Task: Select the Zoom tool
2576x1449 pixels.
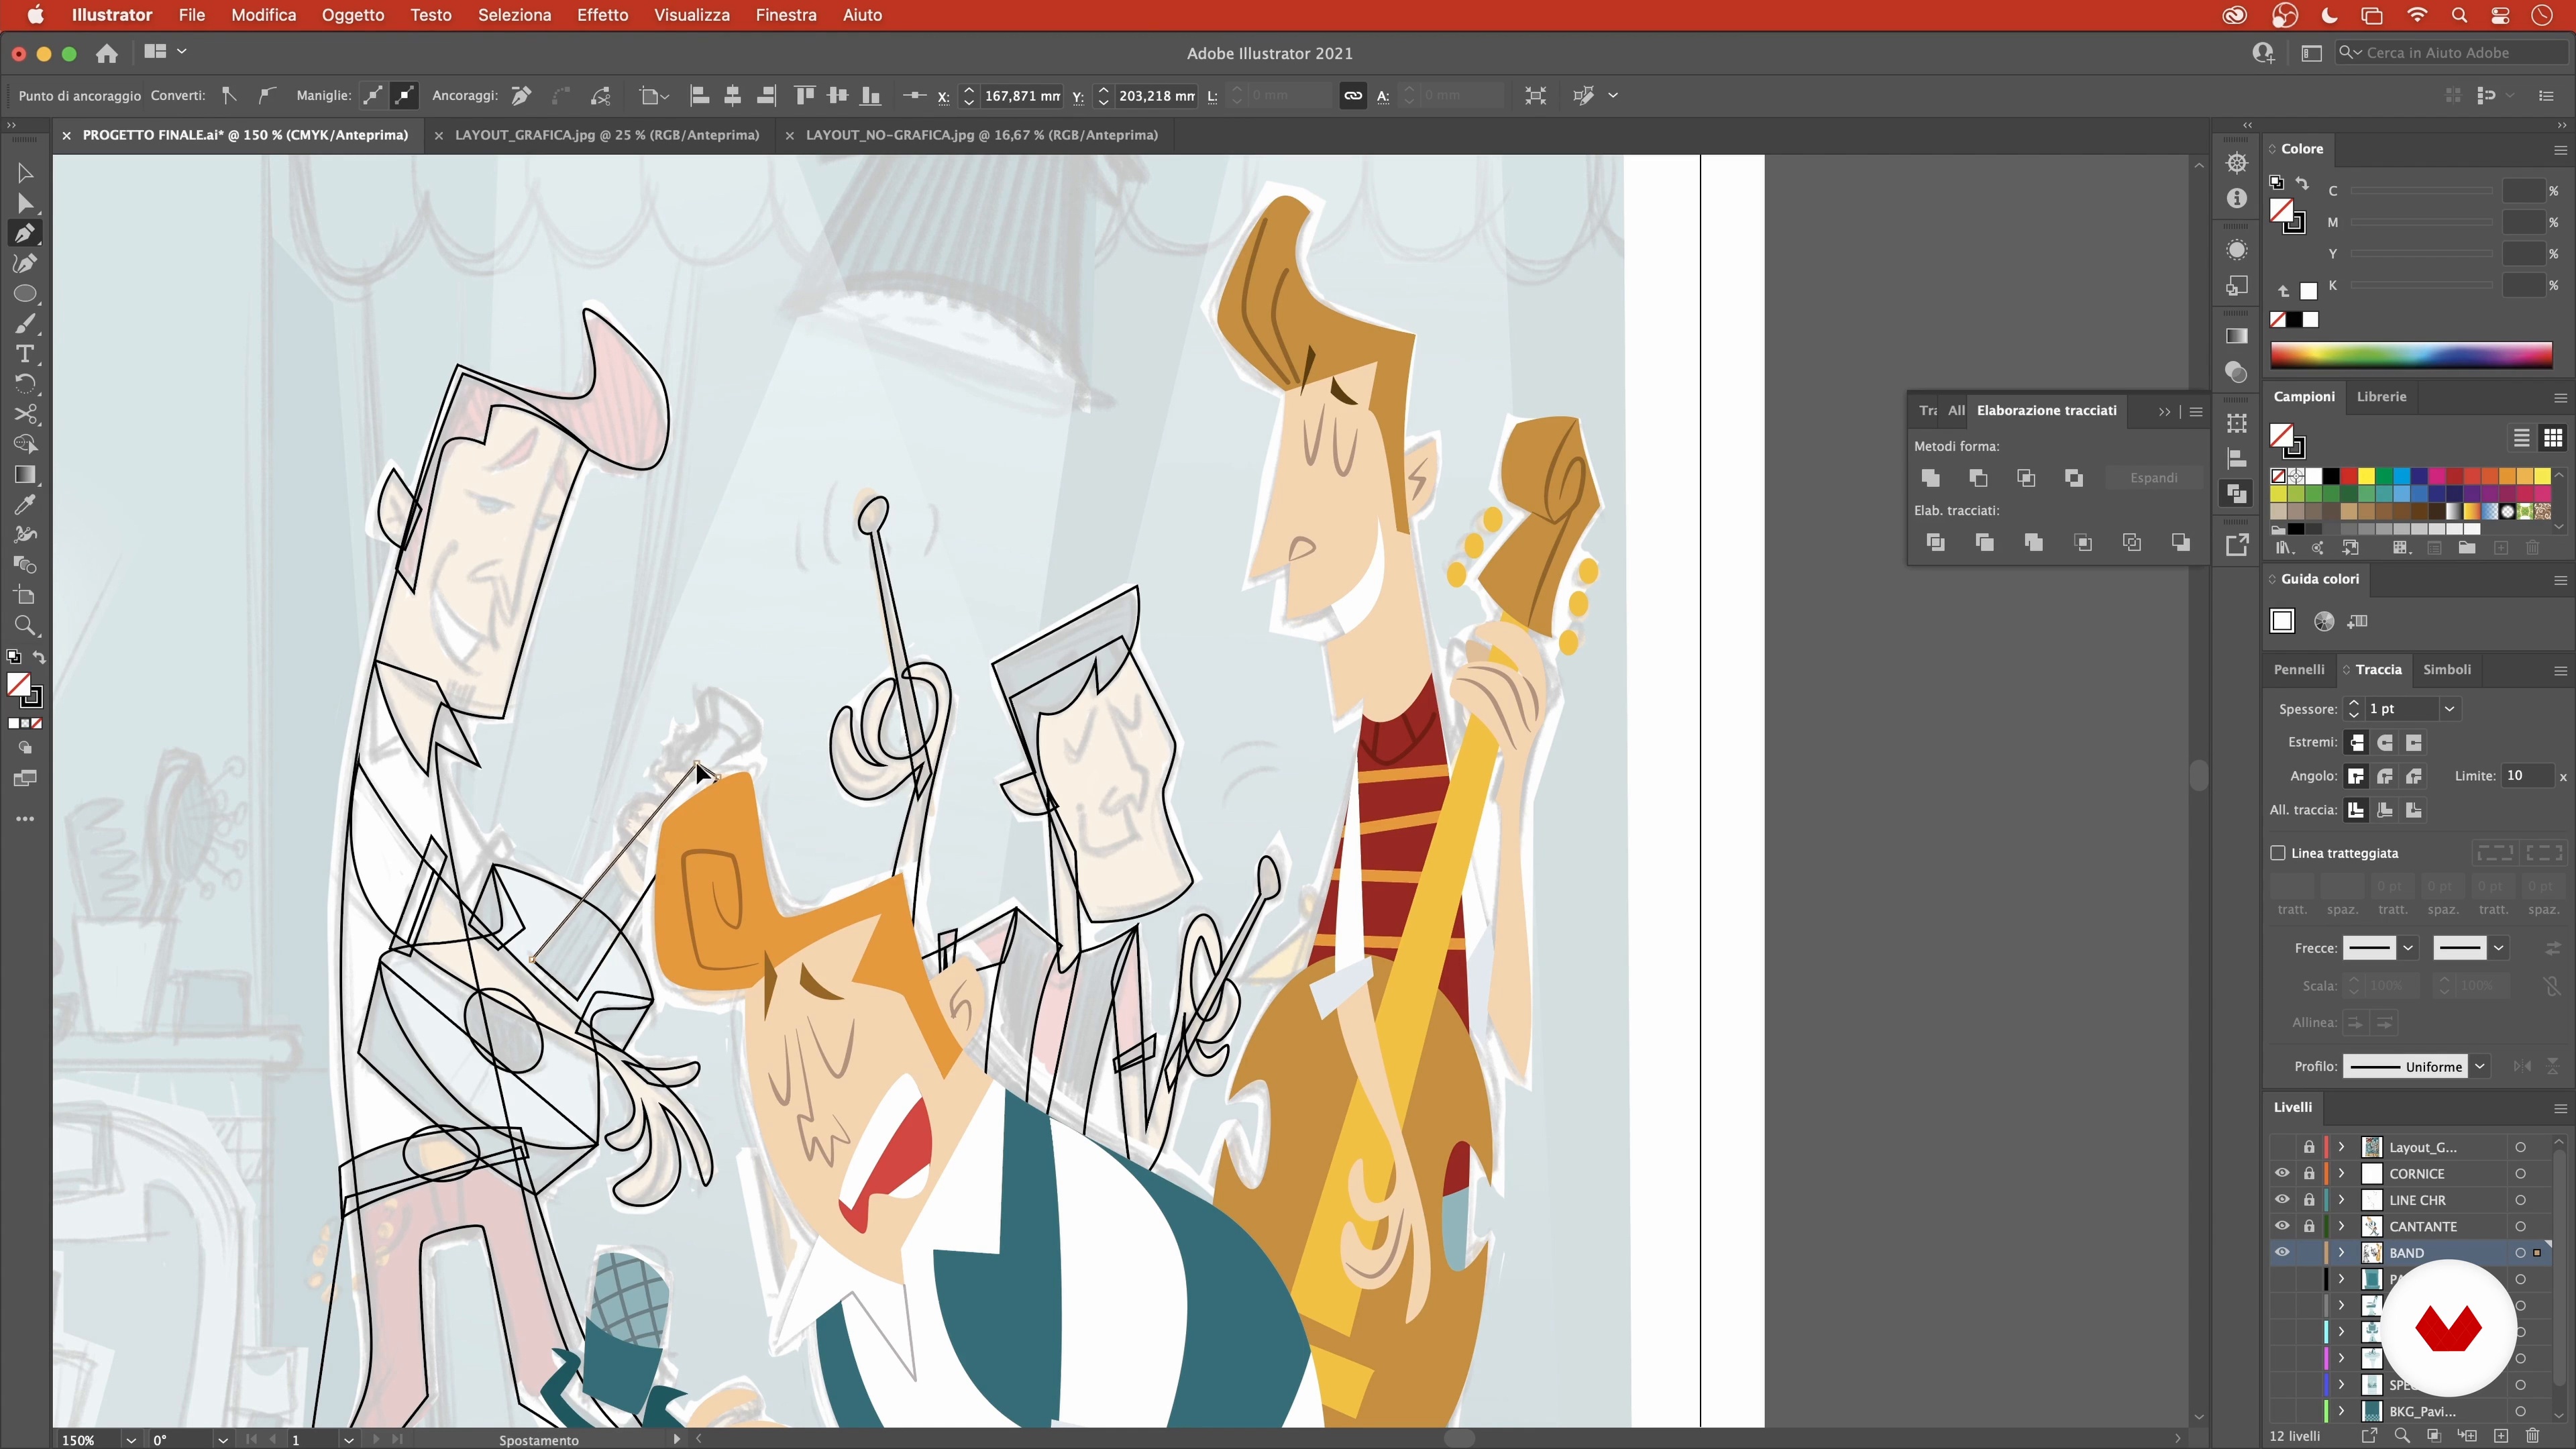Action: click(x=25, y=626)
